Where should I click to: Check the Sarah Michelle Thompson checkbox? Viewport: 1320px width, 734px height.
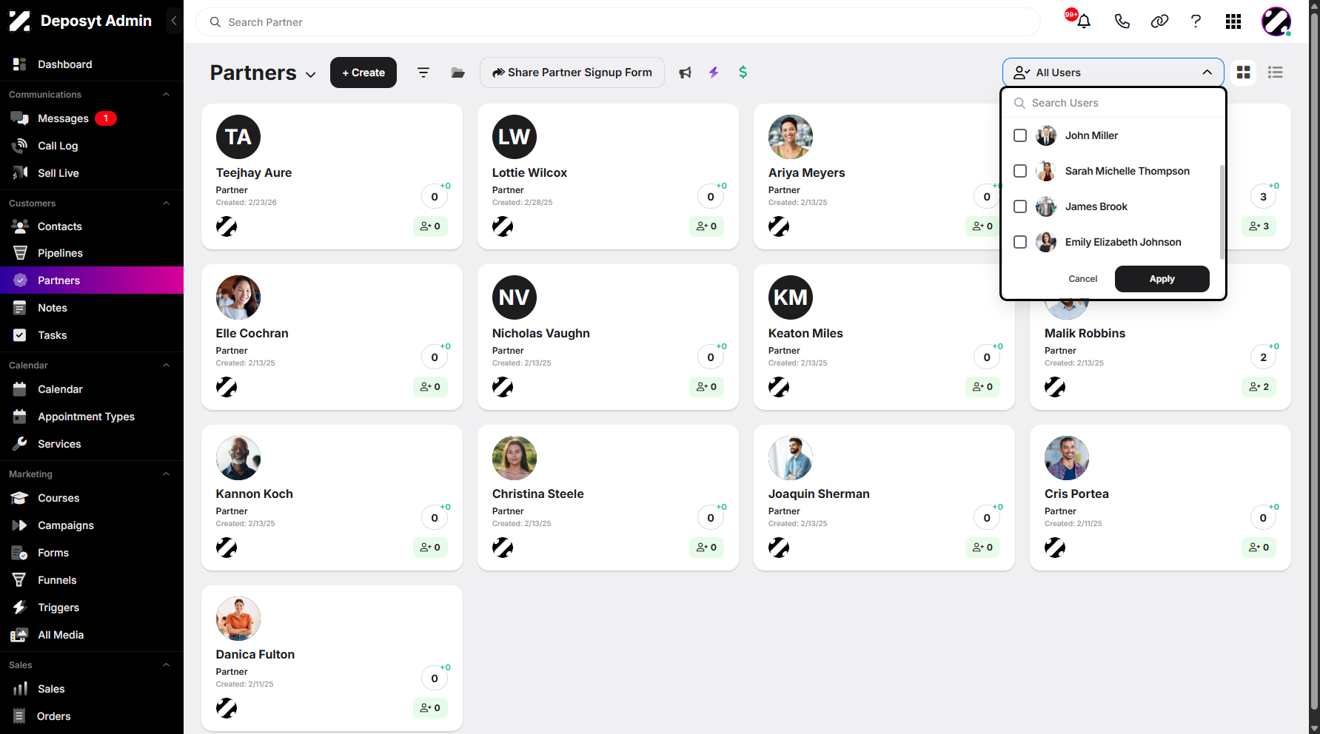1020,171
